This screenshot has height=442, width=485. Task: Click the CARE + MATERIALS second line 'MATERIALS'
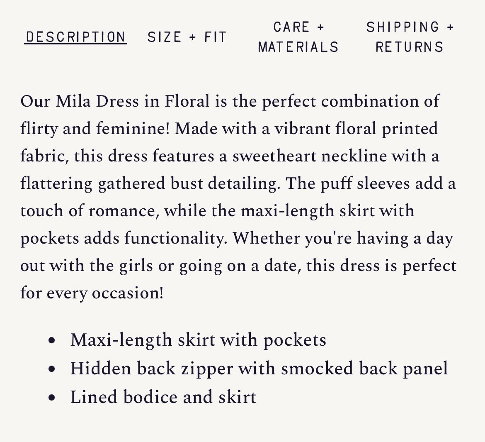tap(298, 46)
